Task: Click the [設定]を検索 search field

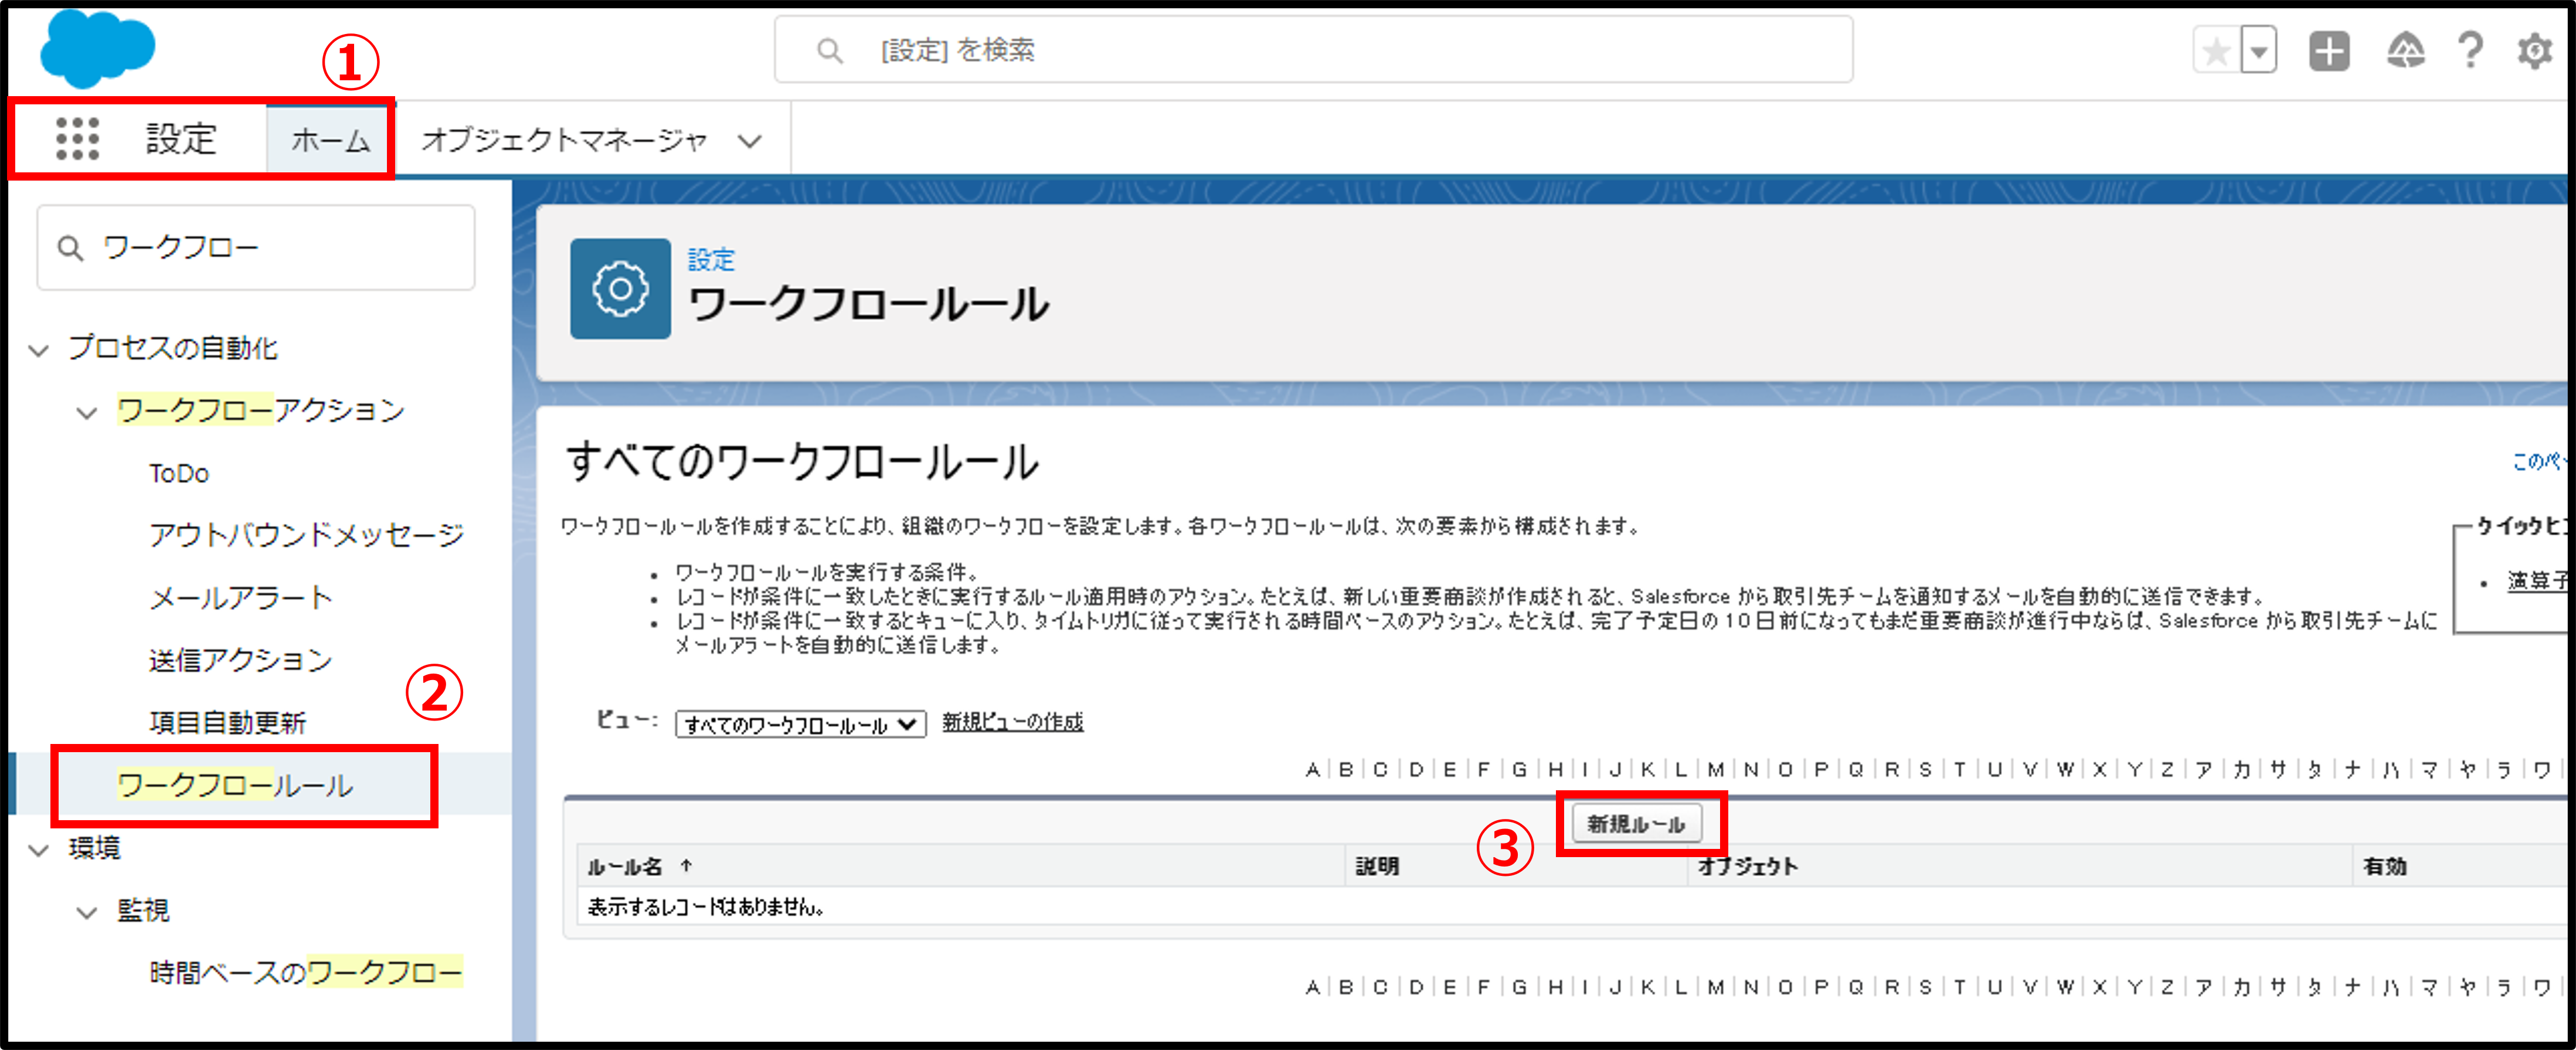Action: pyautogui.click(x=1312, y=50)
